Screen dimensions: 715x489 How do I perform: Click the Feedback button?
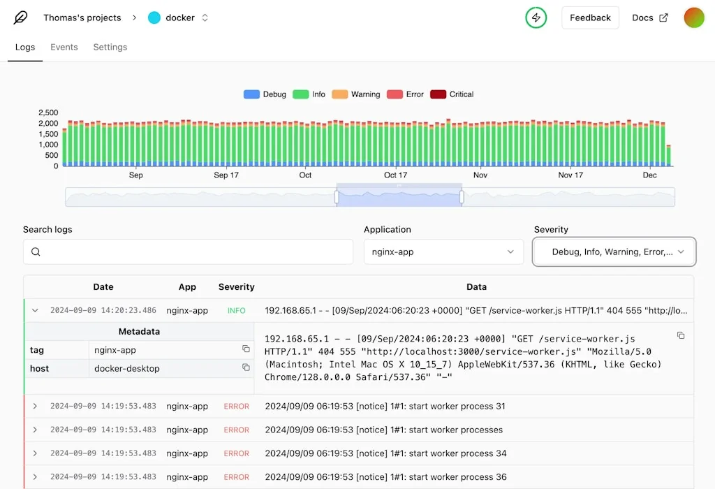590,17
